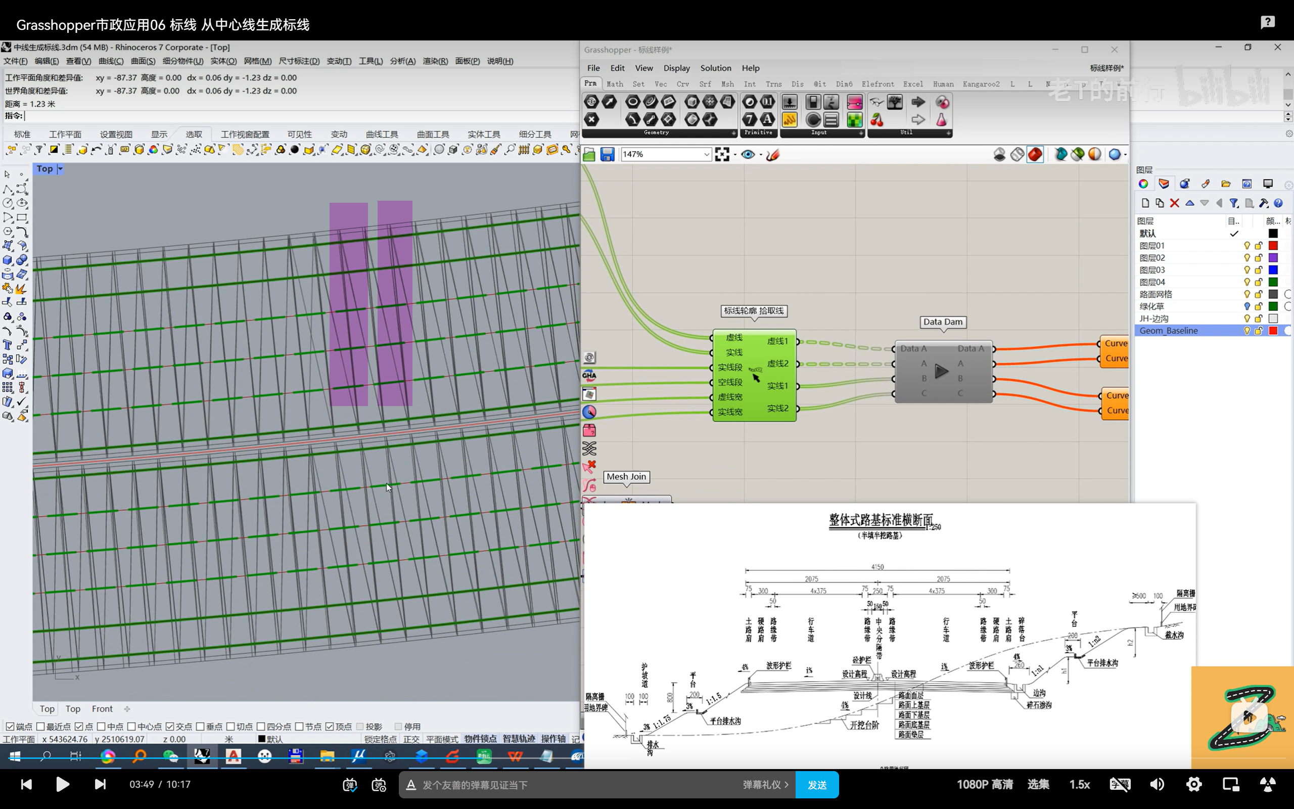Toggle the 最近点 osnap checkbox

pos(40,726)
